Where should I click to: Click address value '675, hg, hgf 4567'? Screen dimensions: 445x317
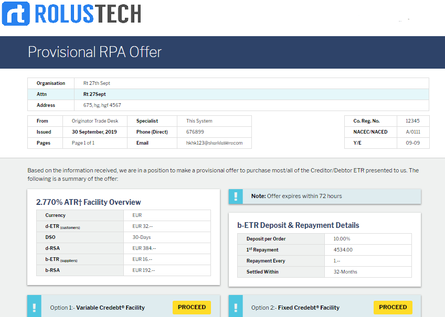[x=102, y=105]
